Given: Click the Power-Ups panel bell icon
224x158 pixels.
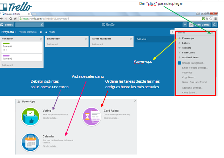Looking at the screenshot, I should click(19, 102).
